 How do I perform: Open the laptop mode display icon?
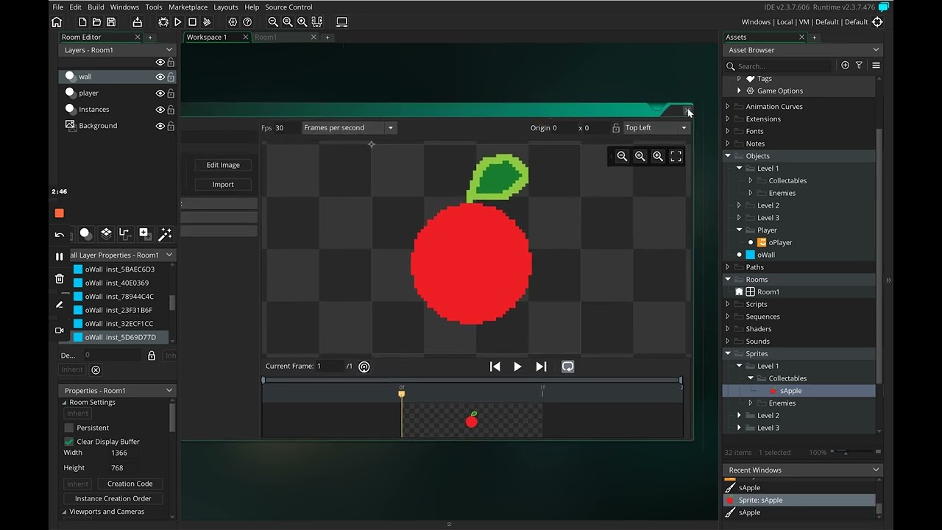point(342,22)
